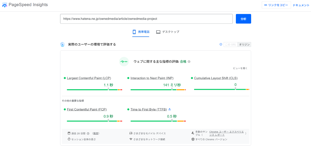Click the green dot beside CLS
The height and width of the screenshot is (148, 311).
click(x=192, y=78)
